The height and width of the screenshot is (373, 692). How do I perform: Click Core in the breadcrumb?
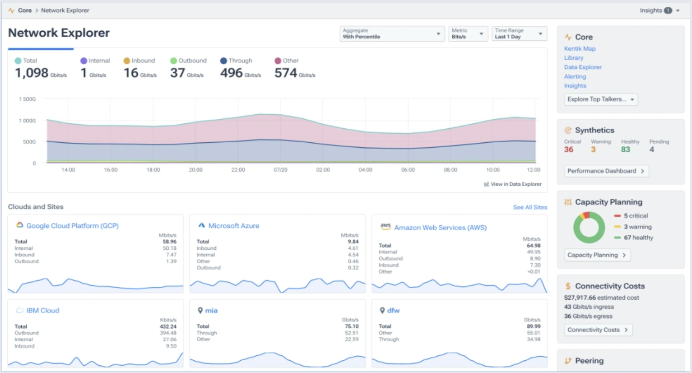25,10
